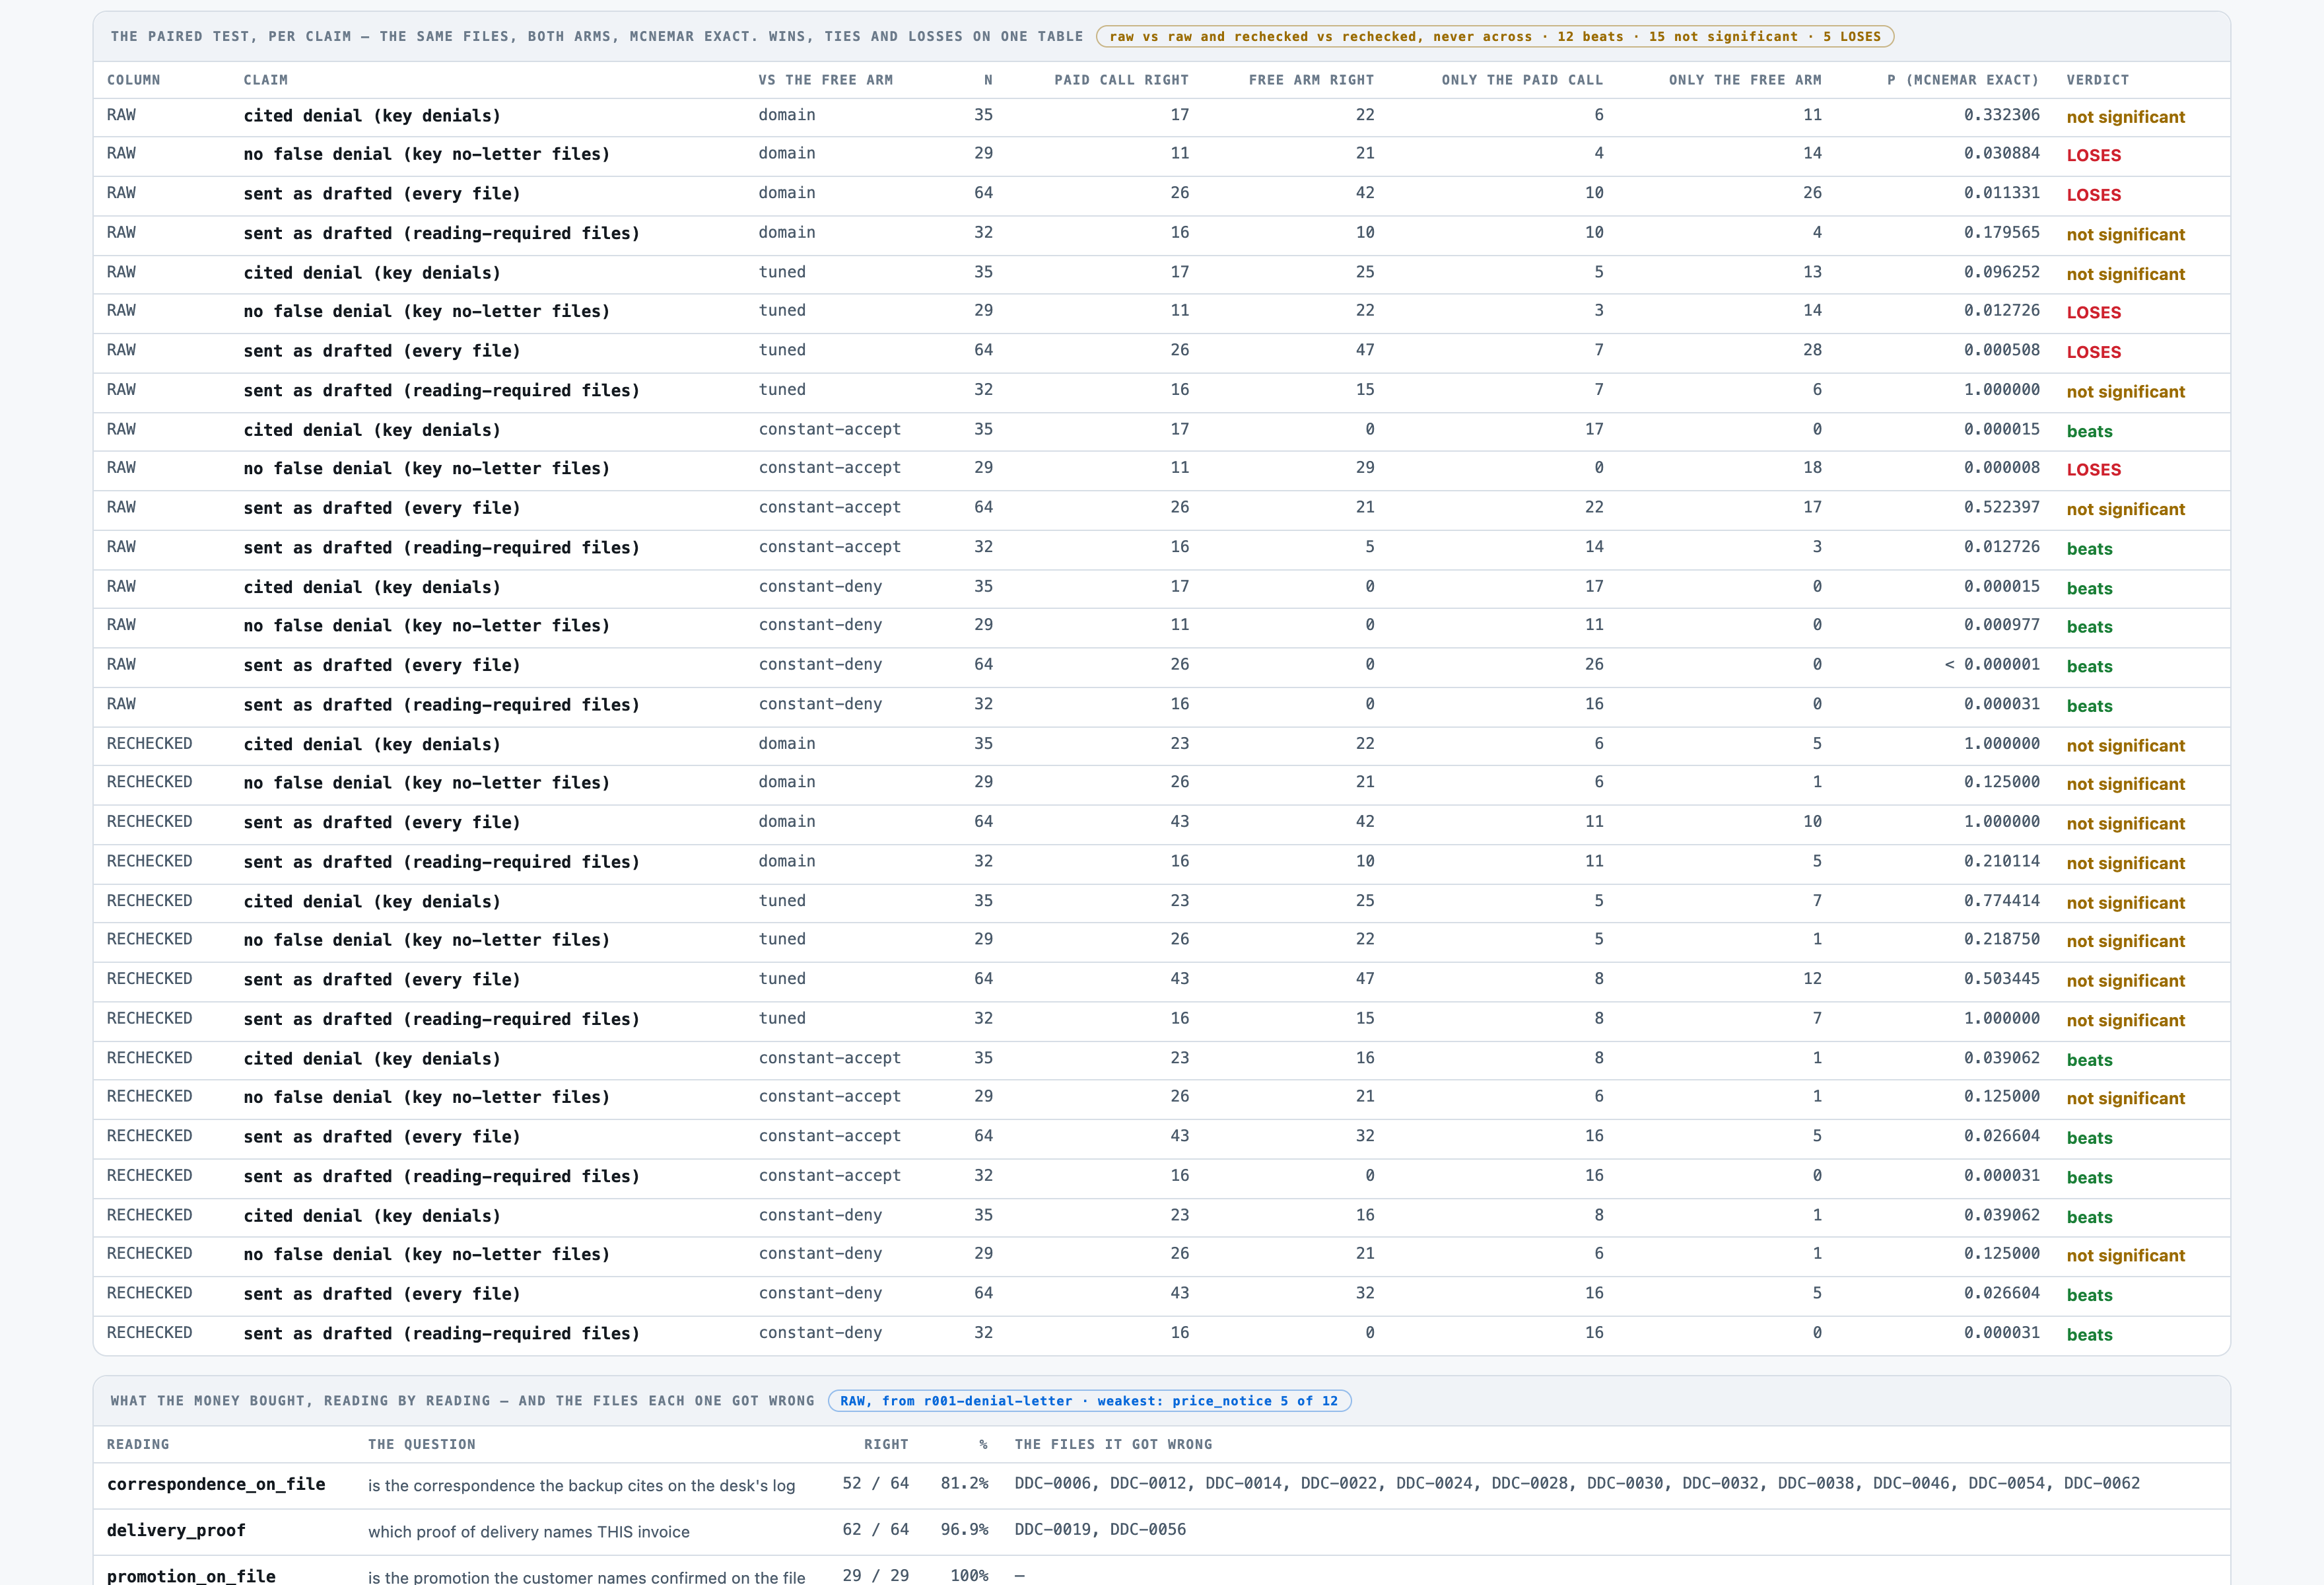Select file ID DDC-0012
The width and height of the screenshot is (2324, 1585).
coord(1149,1484)
